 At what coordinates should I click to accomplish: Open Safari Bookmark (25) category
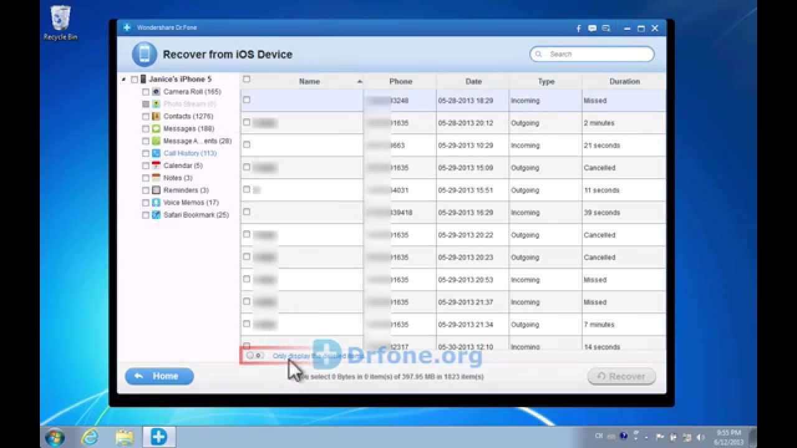click(196, 215)
